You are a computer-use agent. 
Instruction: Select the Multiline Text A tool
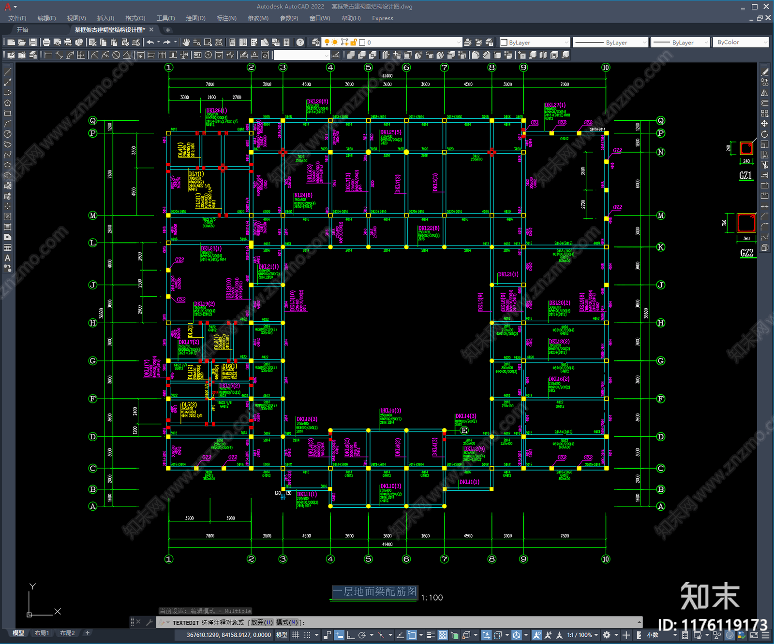7,258
